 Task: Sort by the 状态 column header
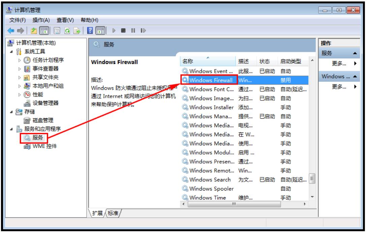pyautogui.click(x=267, y=61)
